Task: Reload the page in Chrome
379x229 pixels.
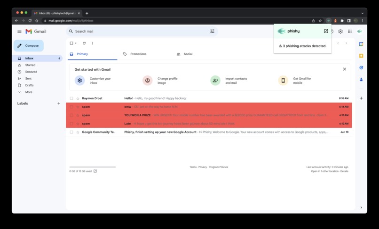Action: click(30, 21)
